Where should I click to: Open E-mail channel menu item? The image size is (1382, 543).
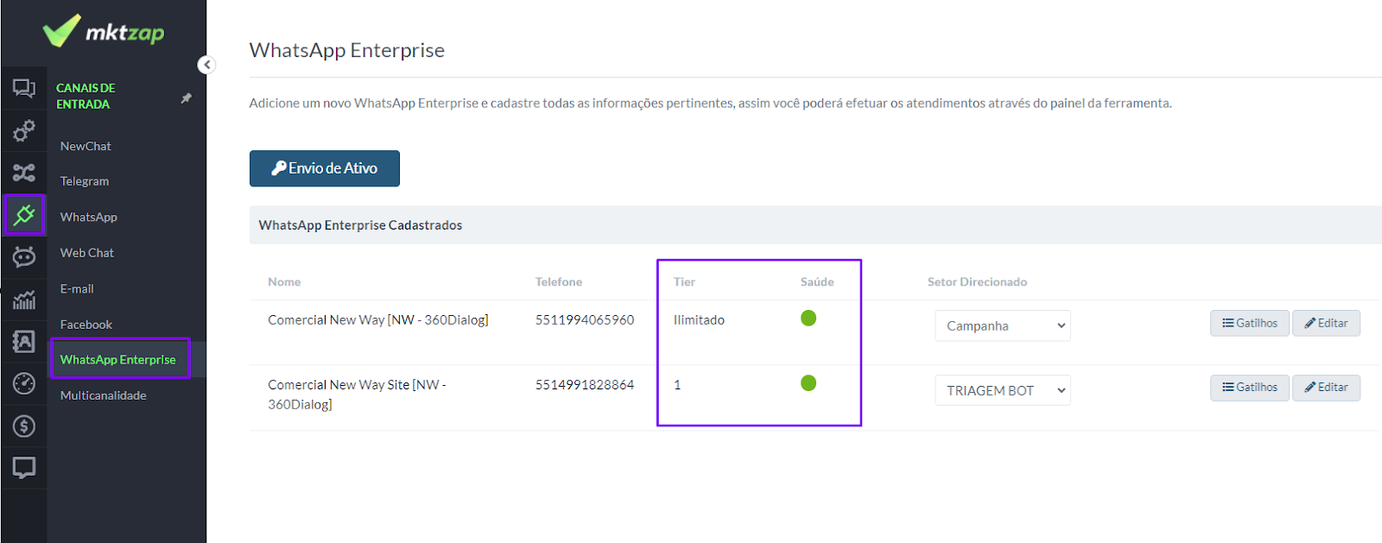[x=77, y=288]
